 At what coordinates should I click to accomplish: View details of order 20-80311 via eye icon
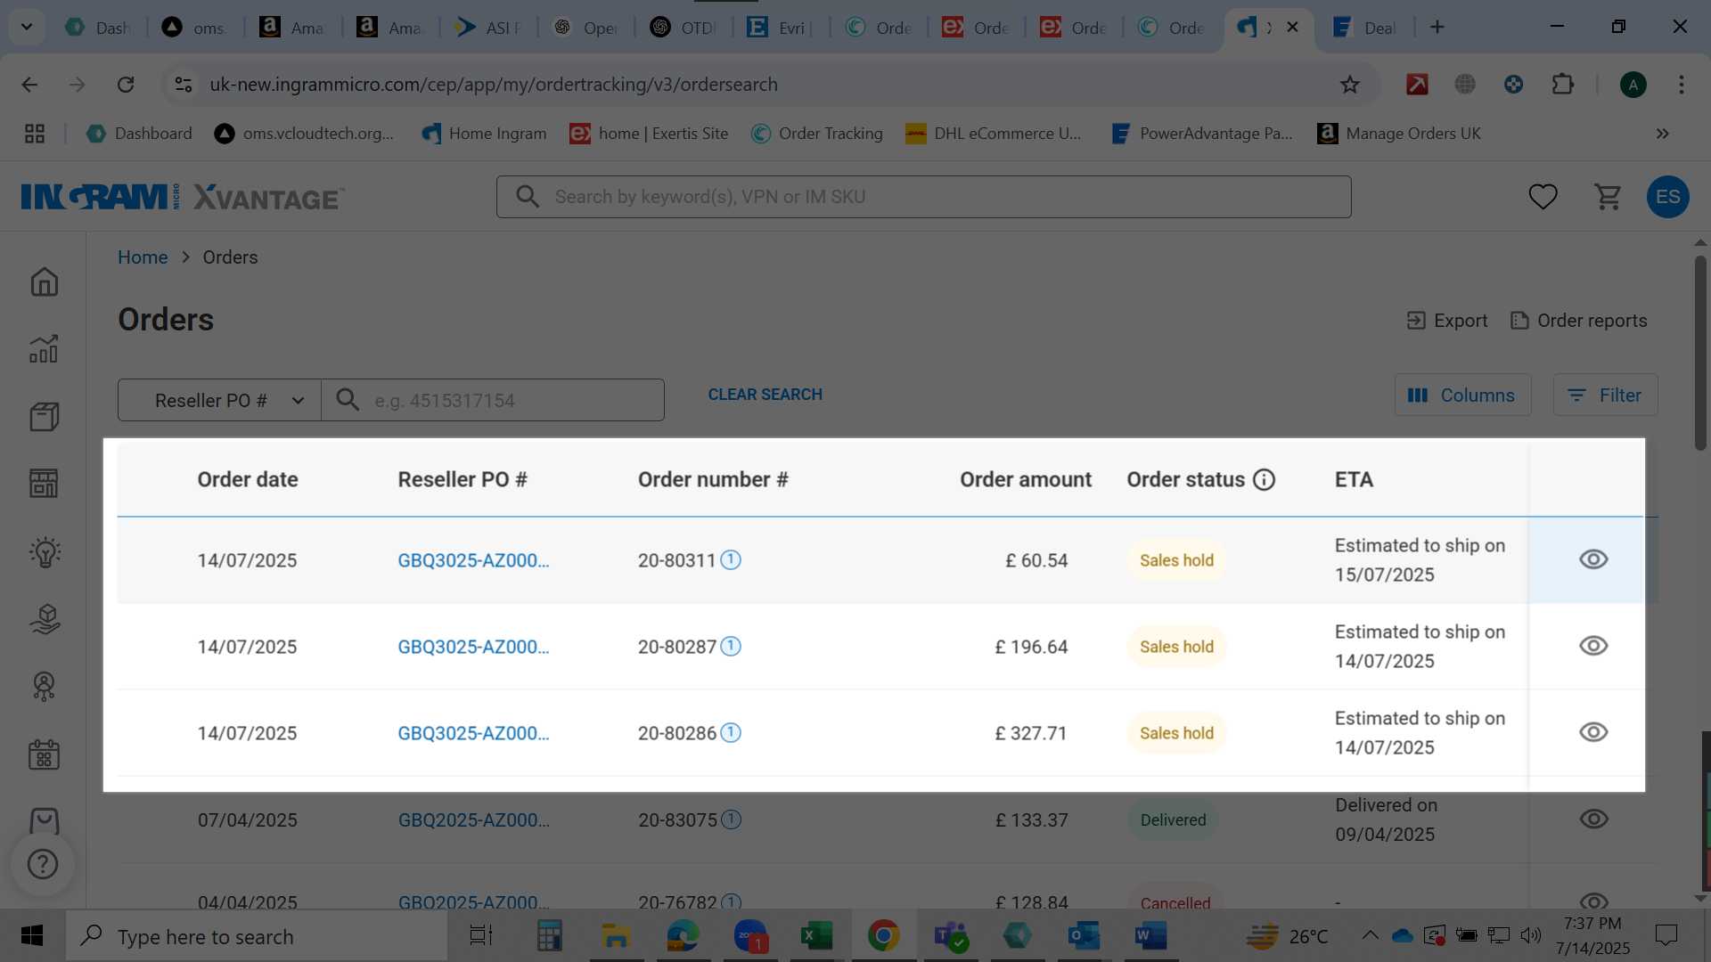1593,559
